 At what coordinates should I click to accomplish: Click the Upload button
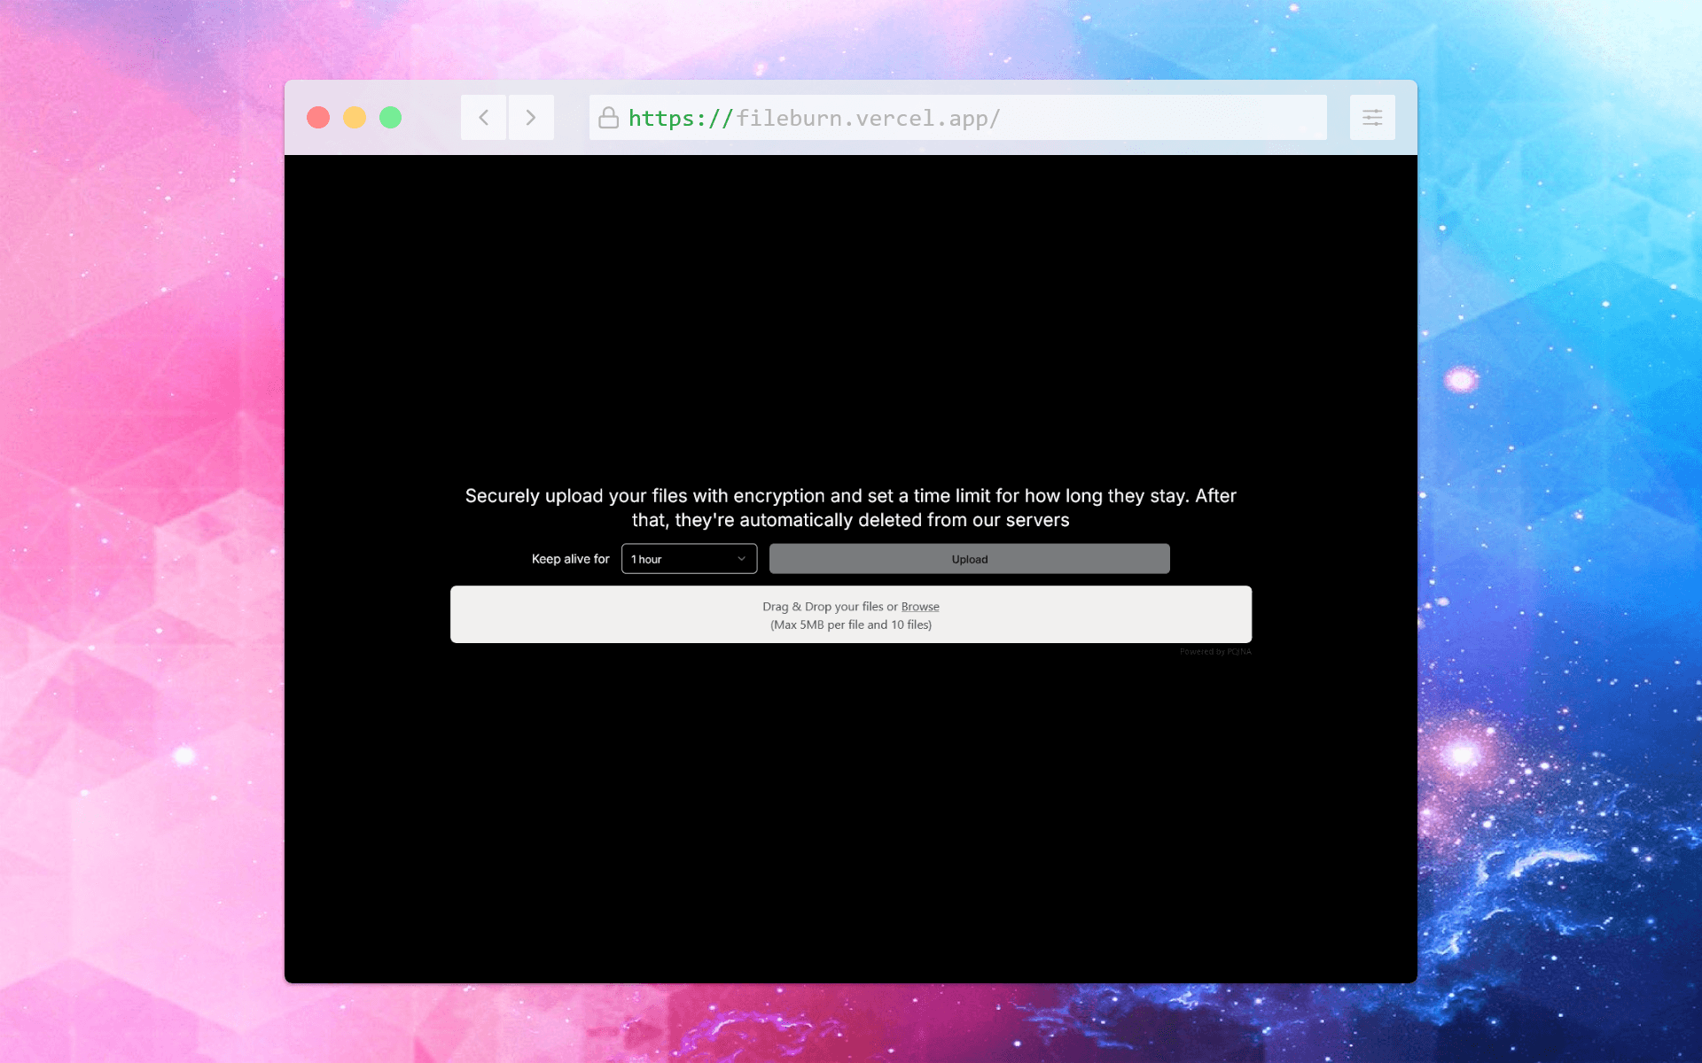point(969,559)
